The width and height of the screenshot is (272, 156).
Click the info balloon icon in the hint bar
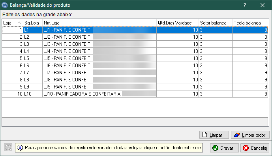click(20, 148)
